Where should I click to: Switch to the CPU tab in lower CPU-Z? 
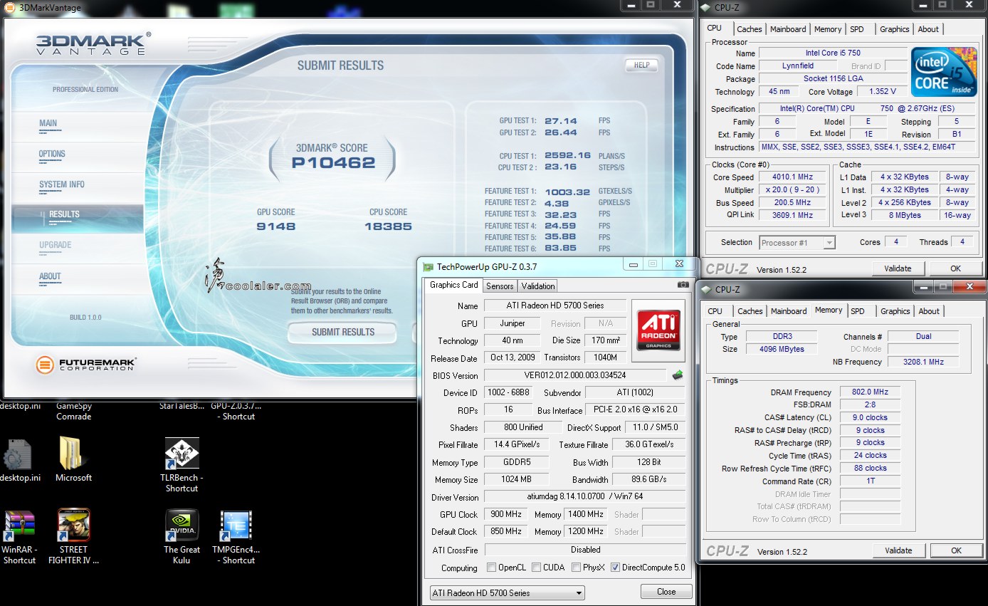click(715, 311)
